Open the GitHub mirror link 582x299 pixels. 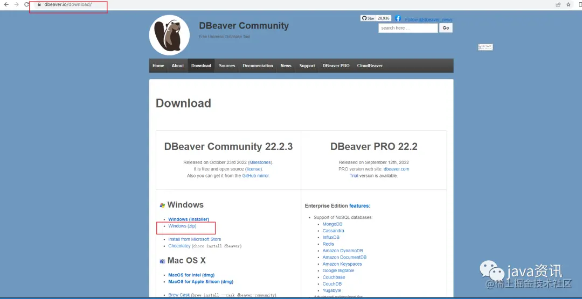coord(255,176)
